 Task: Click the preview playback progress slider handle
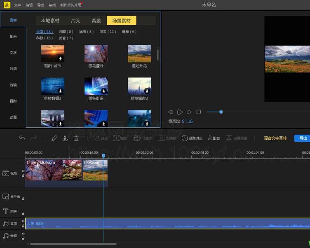click(x=221, y=112)
